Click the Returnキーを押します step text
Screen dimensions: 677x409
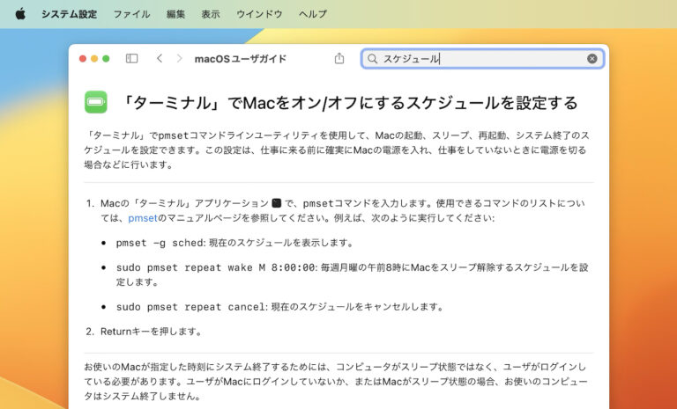pyautogui.click(x=151, y=332)
